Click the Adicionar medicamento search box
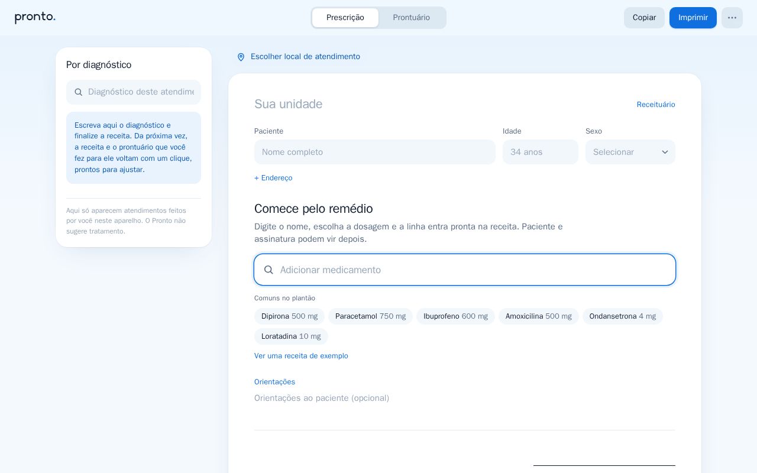 465,270
